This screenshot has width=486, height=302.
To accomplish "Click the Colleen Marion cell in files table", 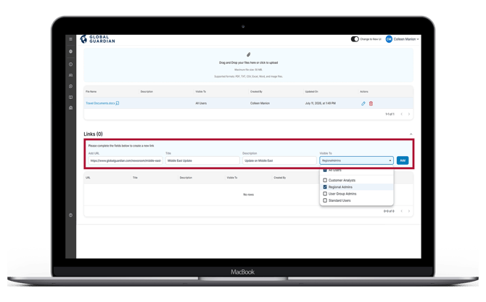I will (260, 103).
